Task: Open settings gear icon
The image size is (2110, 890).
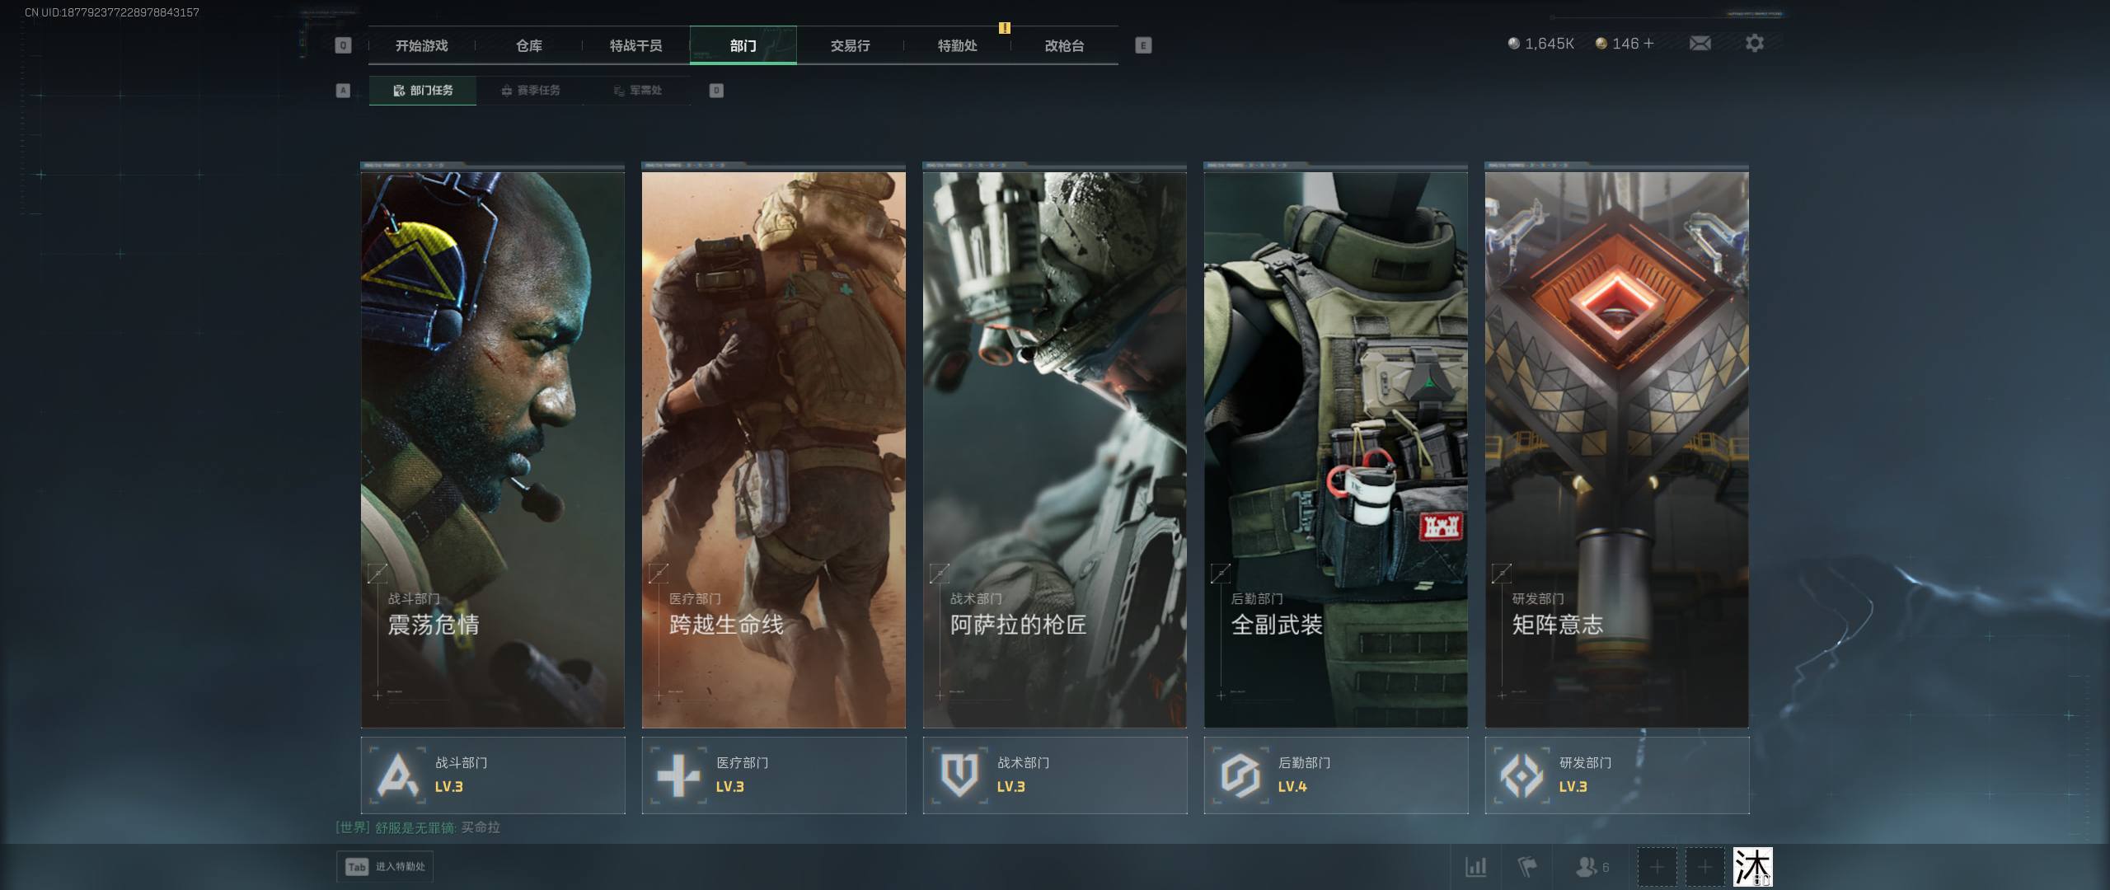Action: pyautogui.click(x=1755, y=44)
